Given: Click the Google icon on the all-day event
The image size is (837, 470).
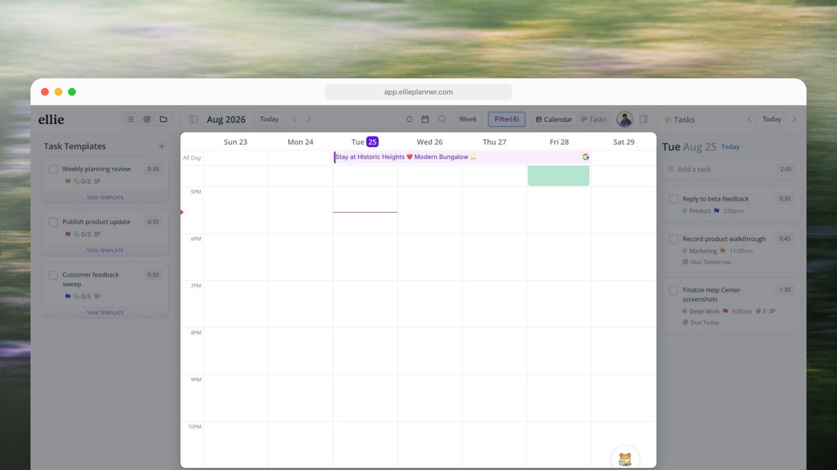Looking at the screenshot, I should click(x=585, y=157).
